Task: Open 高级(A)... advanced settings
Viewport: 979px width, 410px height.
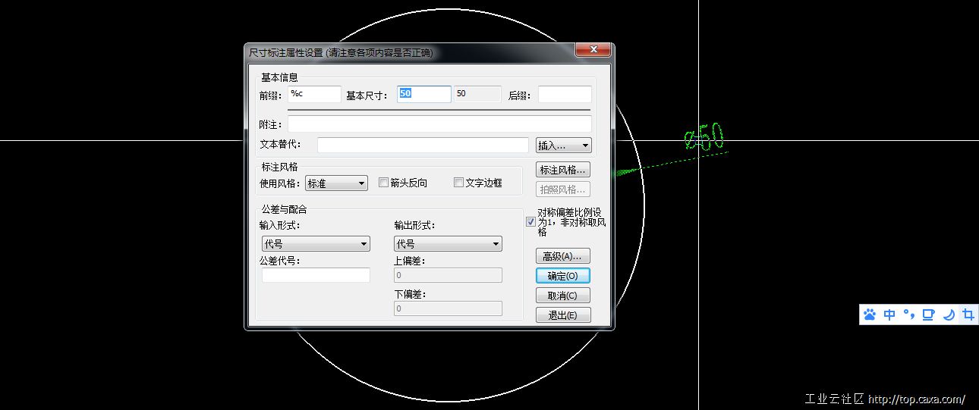Action: [x=563, y=256]
